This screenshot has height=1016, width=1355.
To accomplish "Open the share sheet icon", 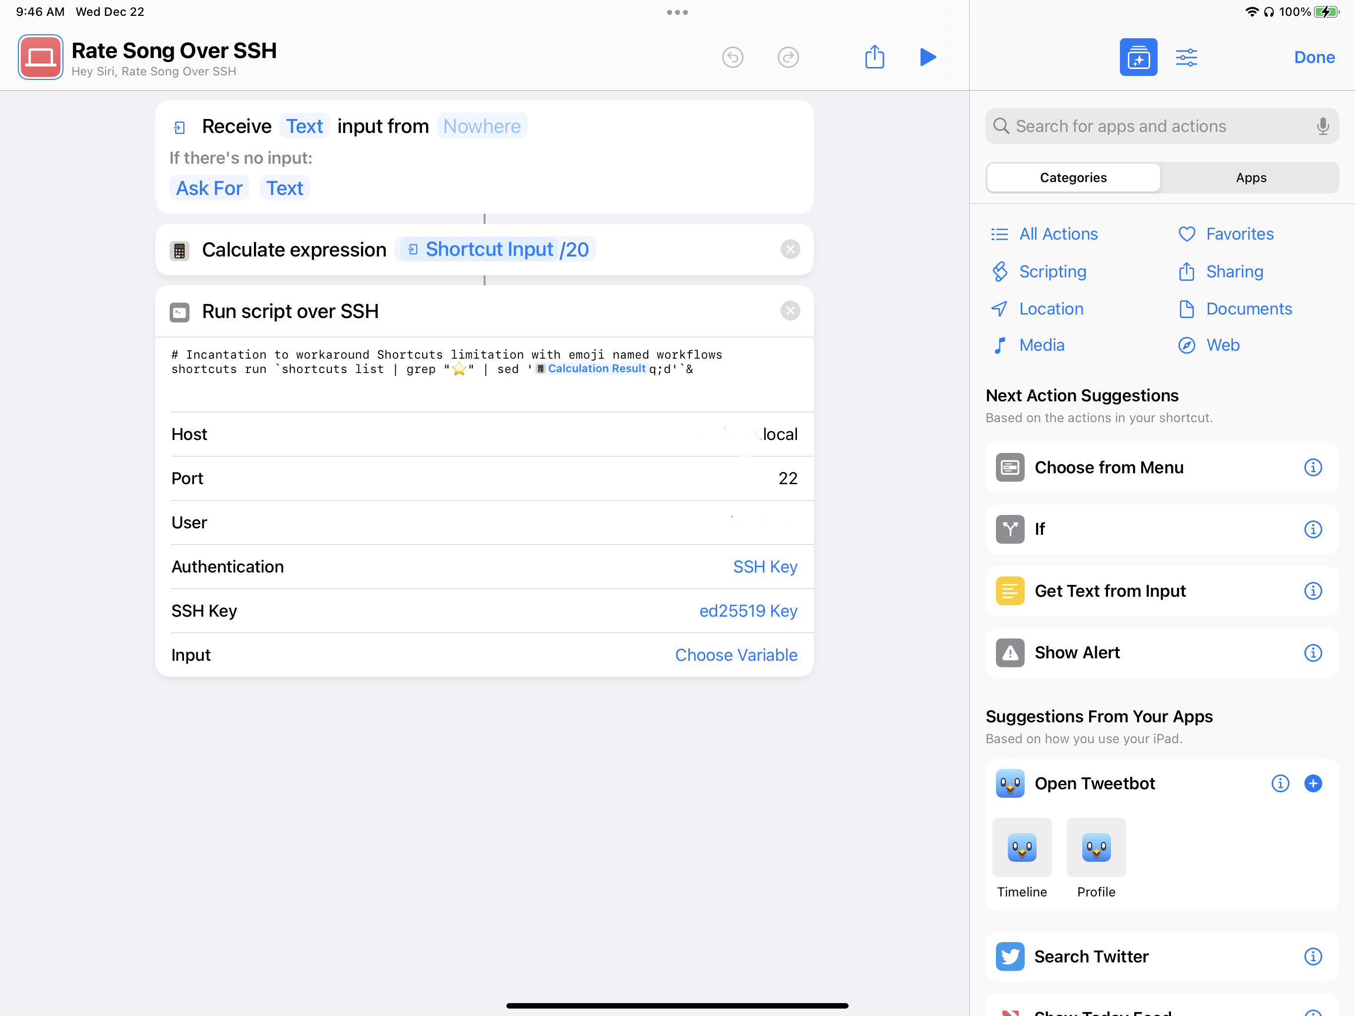I will coord(875,58).
